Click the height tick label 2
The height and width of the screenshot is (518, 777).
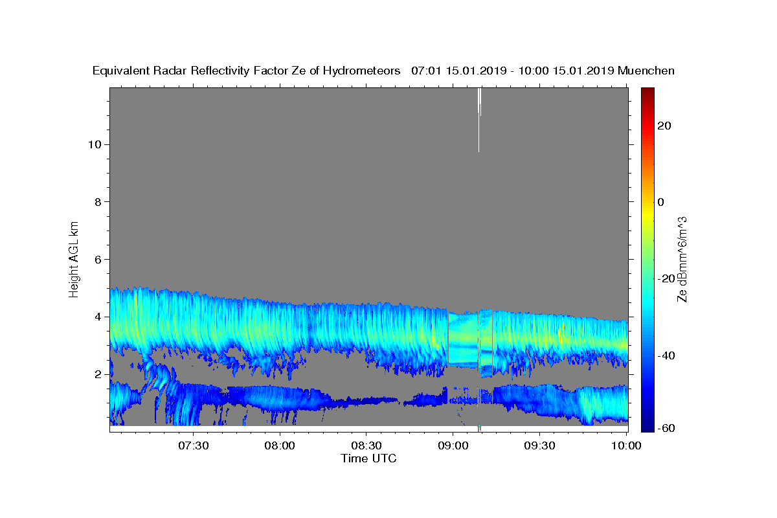tap(98, 374)
